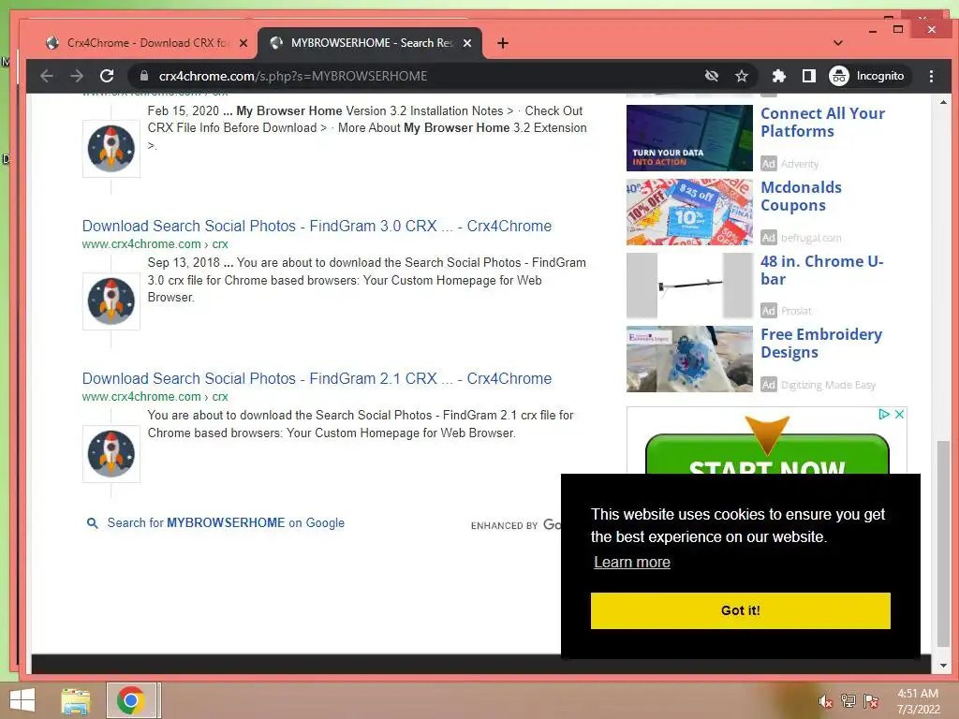
Task: Click rocket thumbnail of My Browser Home result
Action: [111, 149]
